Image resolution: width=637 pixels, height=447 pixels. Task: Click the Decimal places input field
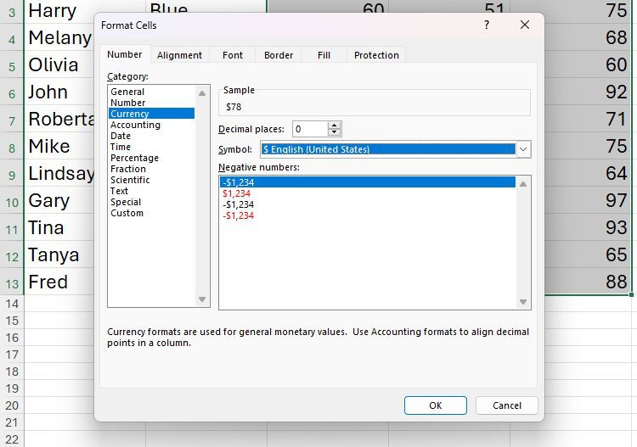(x=309, y=129)
